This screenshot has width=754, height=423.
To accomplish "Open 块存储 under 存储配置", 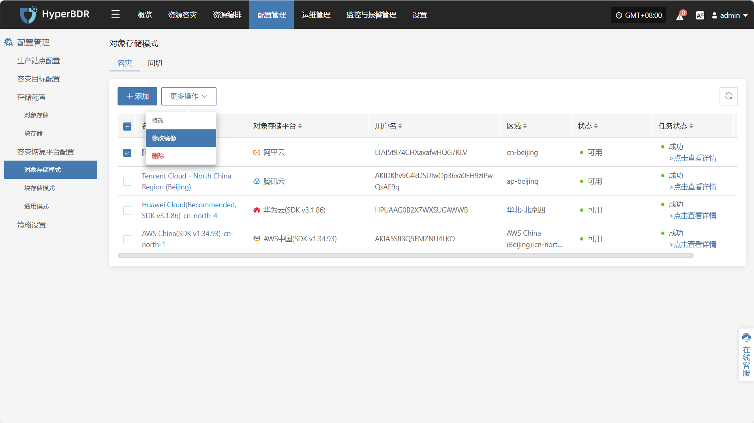I will coord(33,133).
